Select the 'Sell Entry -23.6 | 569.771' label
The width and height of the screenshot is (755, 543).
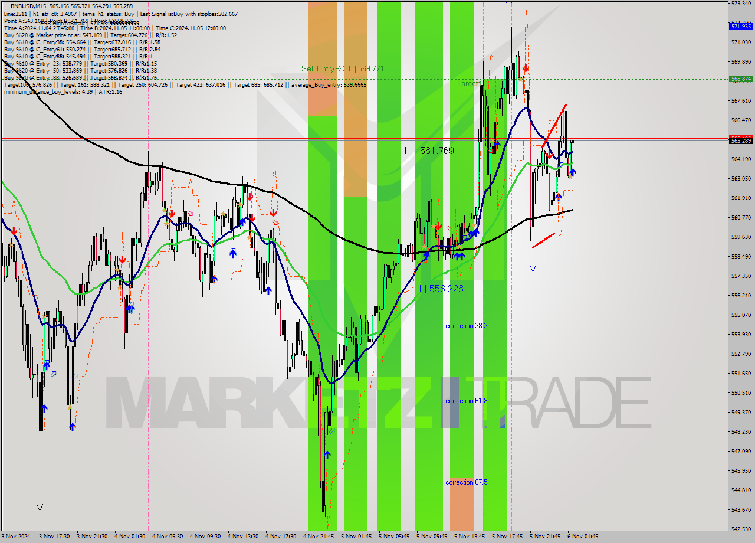click(x=343, y=68)
